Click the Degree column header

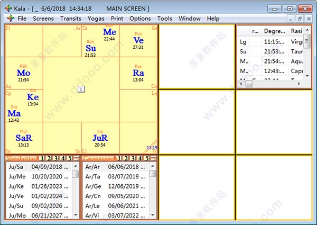(274, 31)
